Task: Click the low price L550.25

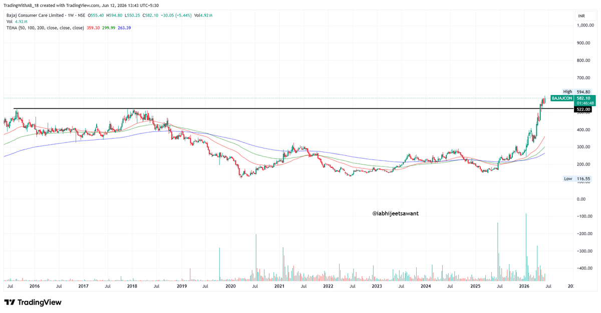Action: click(x=133, y=15)
